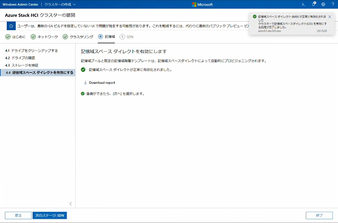The width and height of the screenshot is (338, 223).
Task: Click the Microsoft logo in header
Action: coord(202,4)
